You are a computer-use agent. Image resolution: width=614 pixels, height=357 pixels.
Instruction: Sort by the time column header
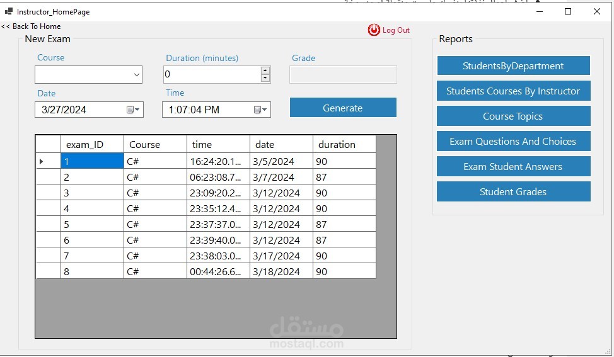219,144
